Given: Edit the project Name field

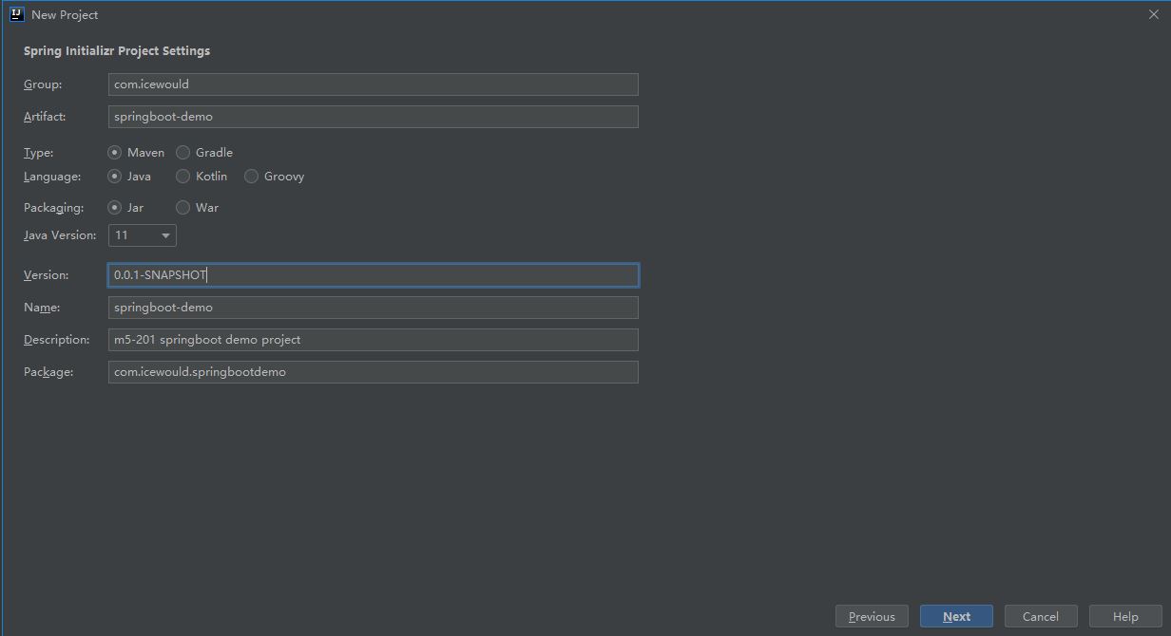Looking at the screenshot, I should (373, 308).
